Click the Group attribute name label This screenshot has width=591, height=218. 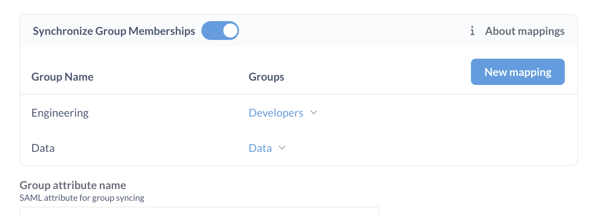pyautogui.click(x=73, y=185)
